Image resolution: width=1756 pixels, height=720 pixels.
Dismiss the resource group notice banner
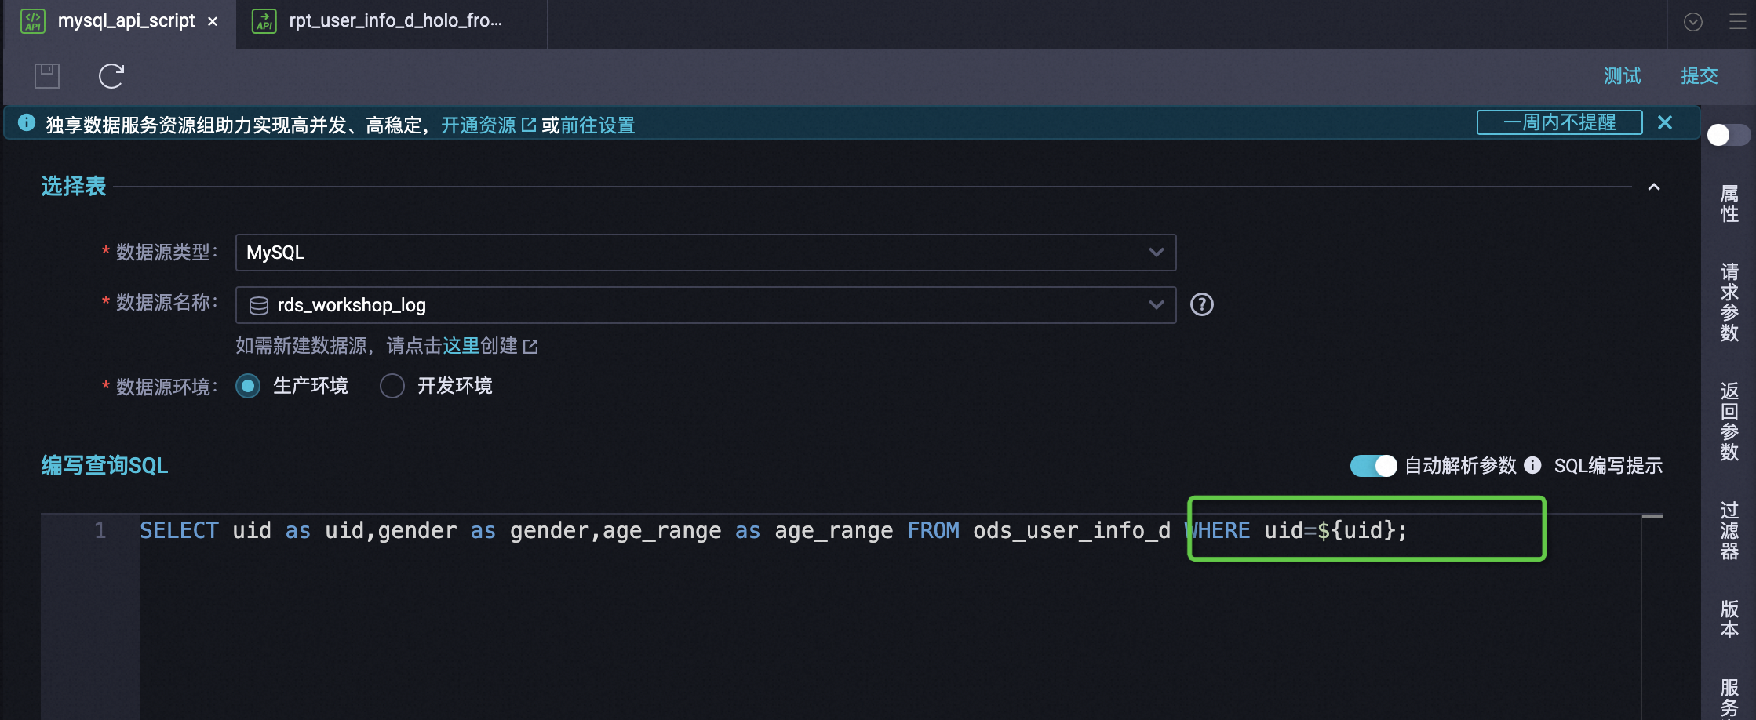1665,122
